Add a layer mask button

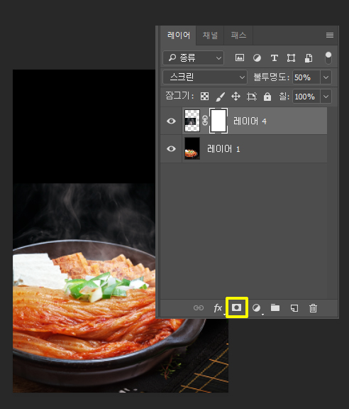coord(237,307)
